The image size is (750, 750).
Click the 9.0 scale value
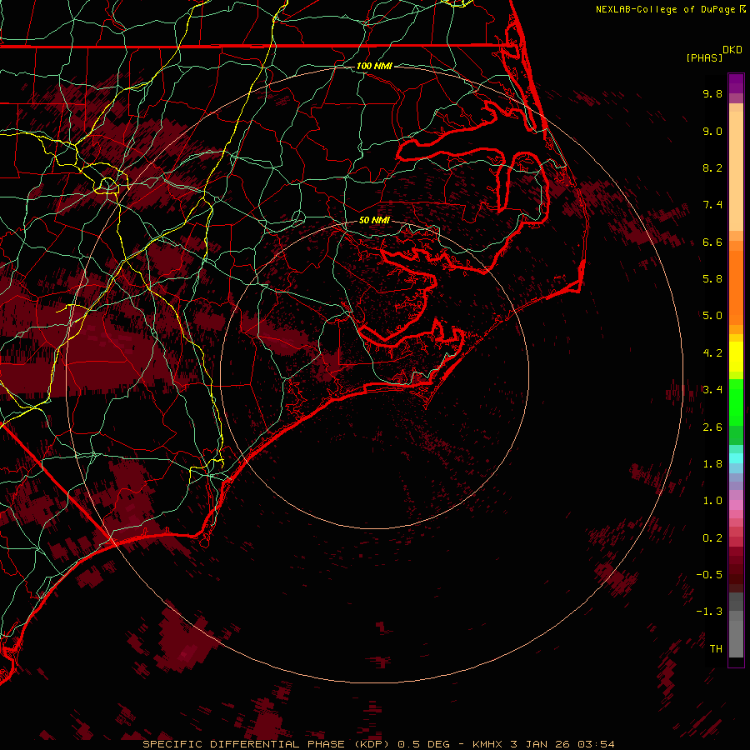(712, 131)
